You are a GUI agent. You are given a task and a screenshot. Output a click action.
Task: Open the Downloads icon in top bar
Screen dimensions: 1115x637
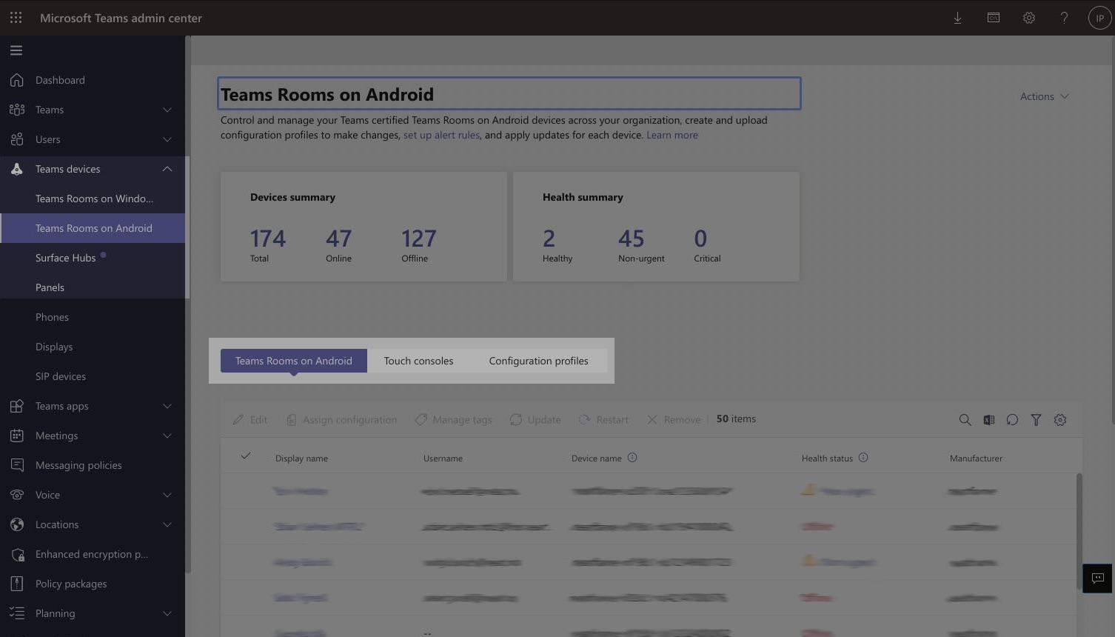pyautogui.click(x=957, y=17)
